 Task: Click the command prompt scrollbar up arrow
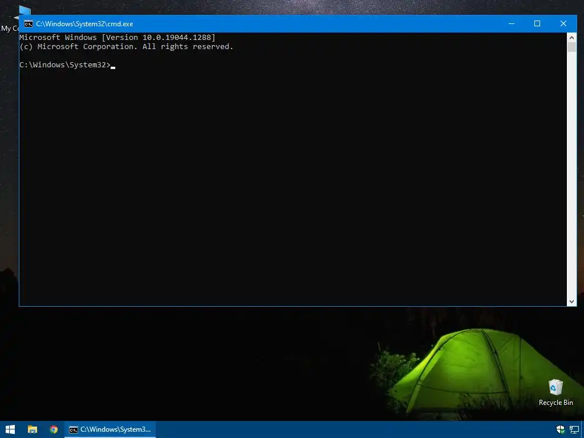point(571,38)
